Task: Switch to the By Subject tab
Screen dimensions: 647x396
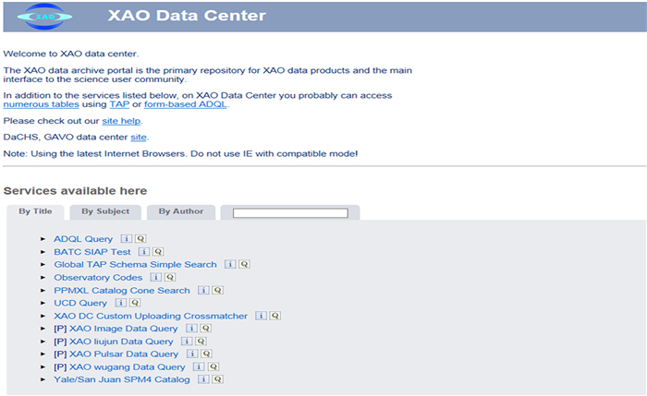Action: coord(105,211)
